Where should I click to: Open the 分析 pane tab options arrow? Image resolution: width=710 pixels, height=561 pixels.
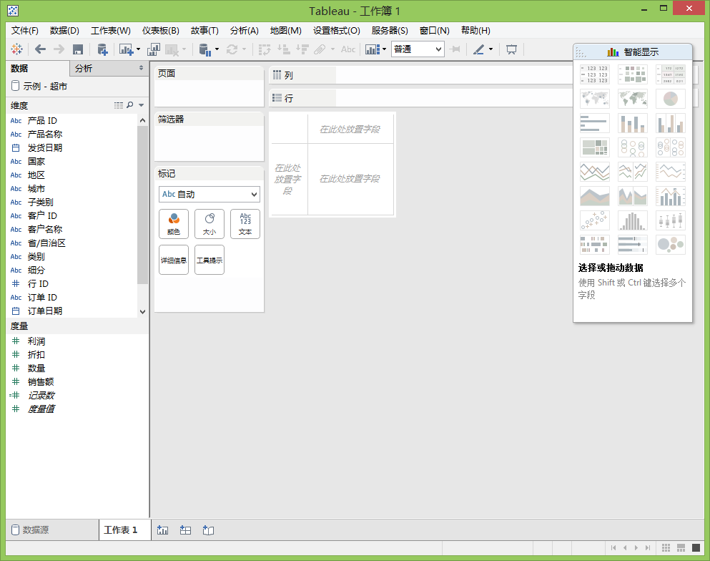click(x=142, y=68)
